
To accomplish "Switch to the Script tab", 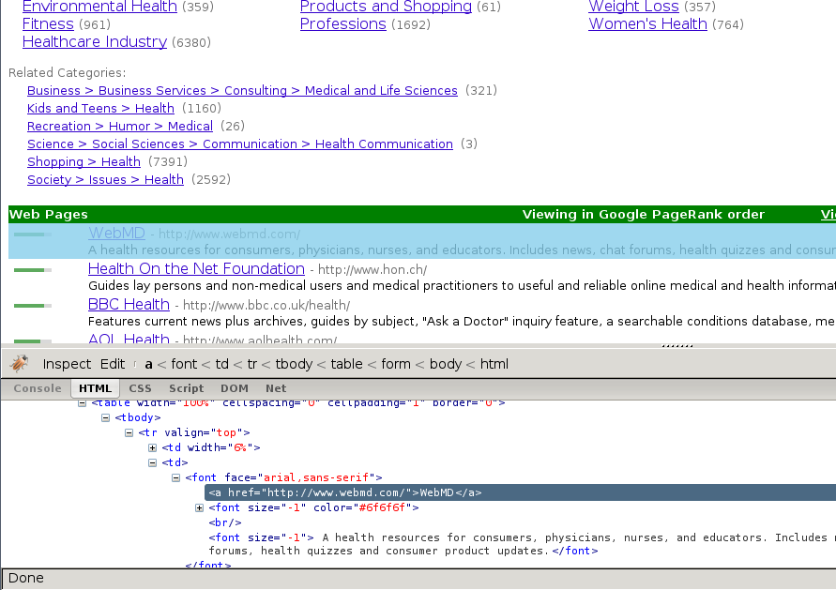I will click(x=186, y=388).
